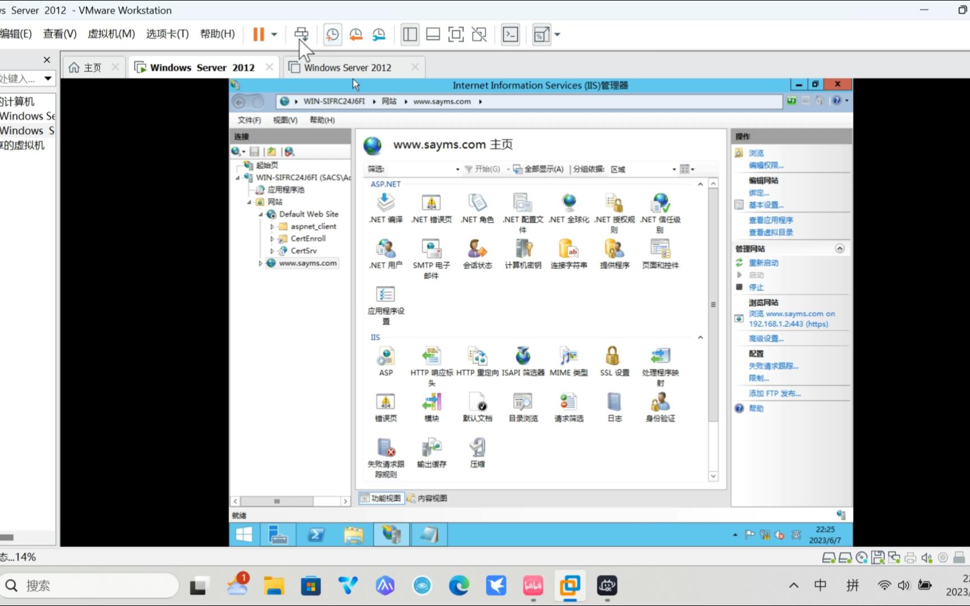Open PowerShell from guest taskbar
This screenshot has height=606, width=970.
[x=316, y=535]
